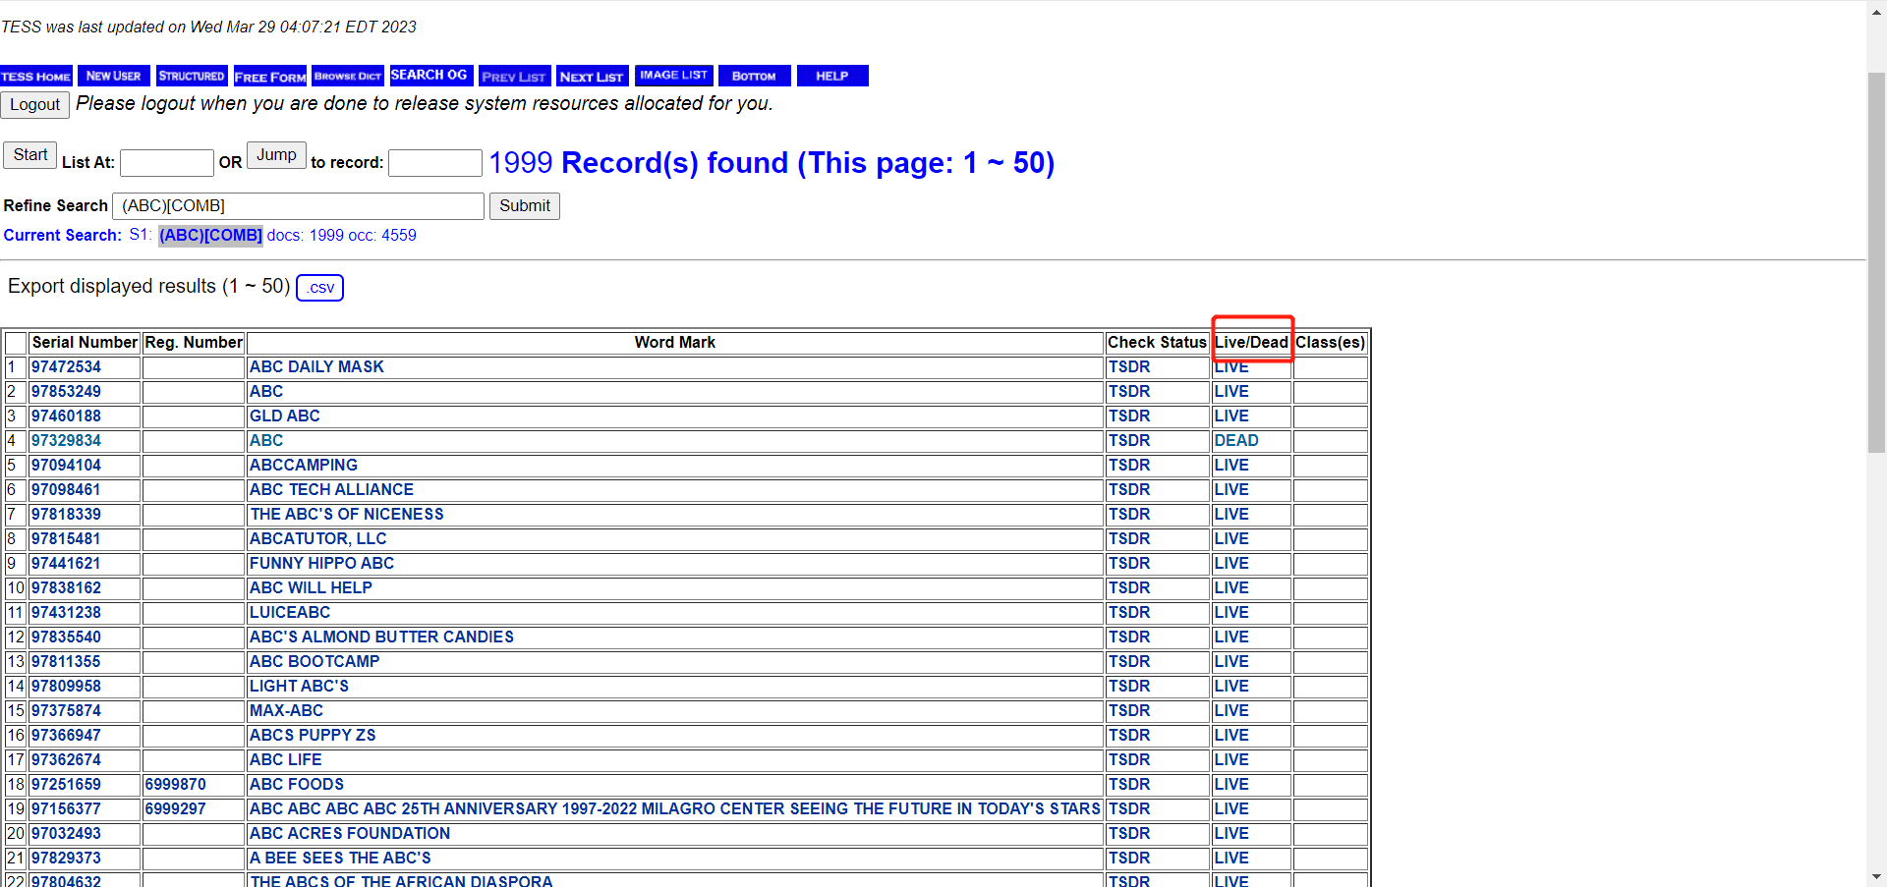Go to the Next List of results
Screen dimensions: 1887x887
click(592, 76)
